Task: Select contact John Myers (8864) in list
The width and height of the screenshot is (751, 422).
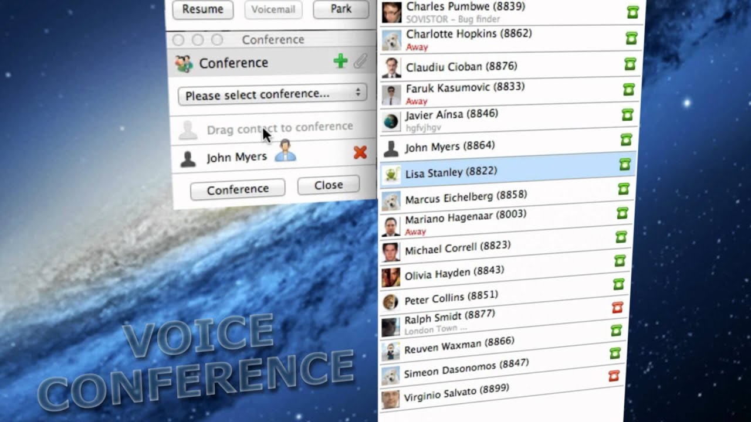Action: [x=507, y=144]
